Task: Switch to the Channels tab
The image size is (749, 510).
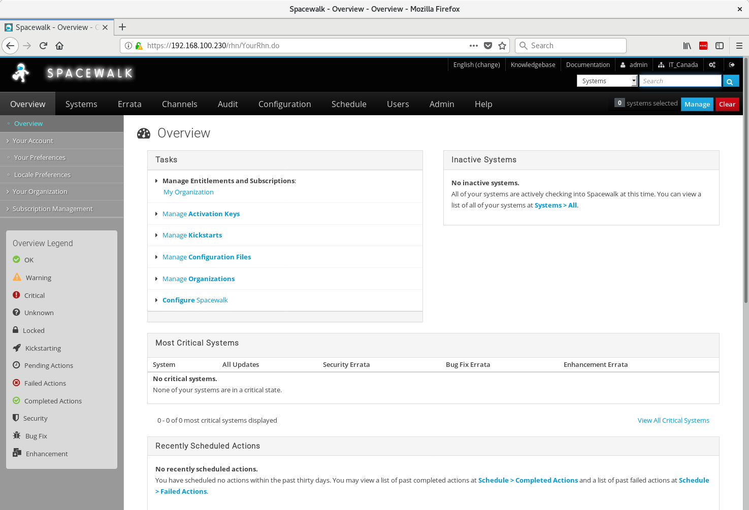Action: (x=179, y=104)
